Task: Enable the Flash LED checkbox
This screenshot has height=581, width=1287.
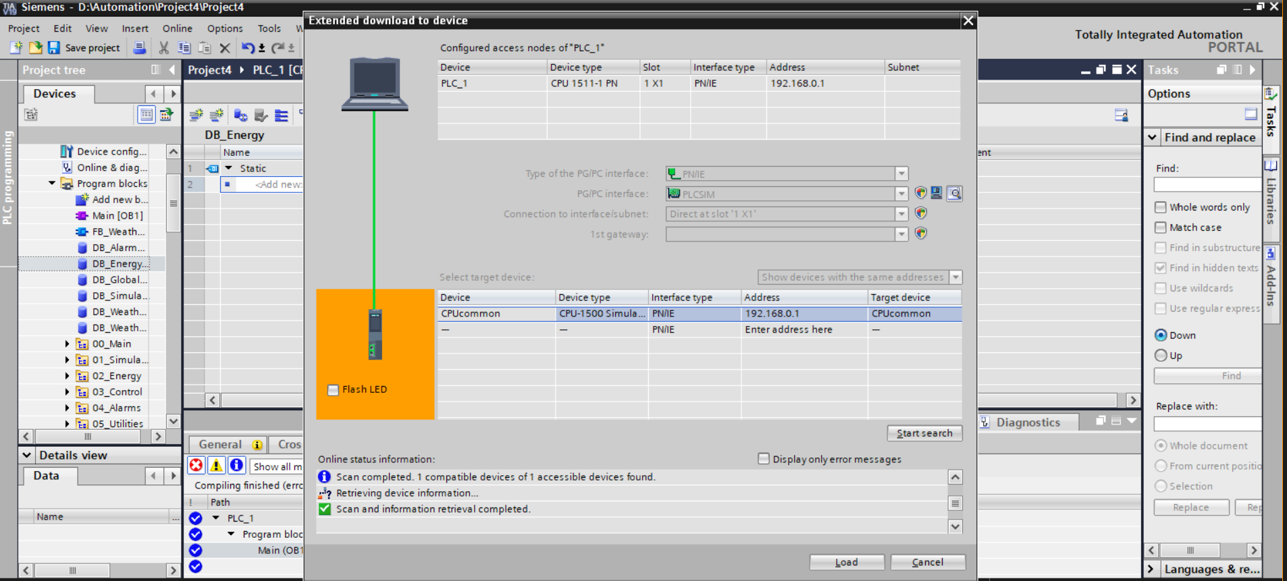Action: 333,390
